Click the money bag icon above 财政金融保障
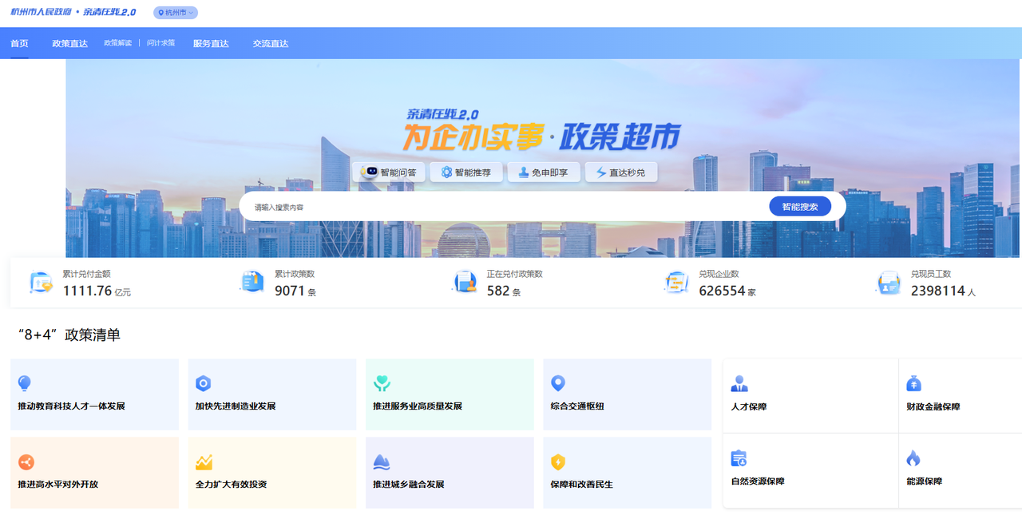This screenshot has height=519, width=1022. (x=913, y=383)
